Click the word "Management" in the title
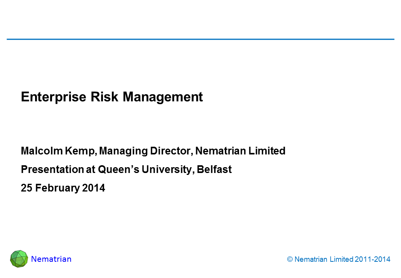Image resolution: width=401 pixels, height=278 pixels. pyautogui.click(x=163, y=97)
